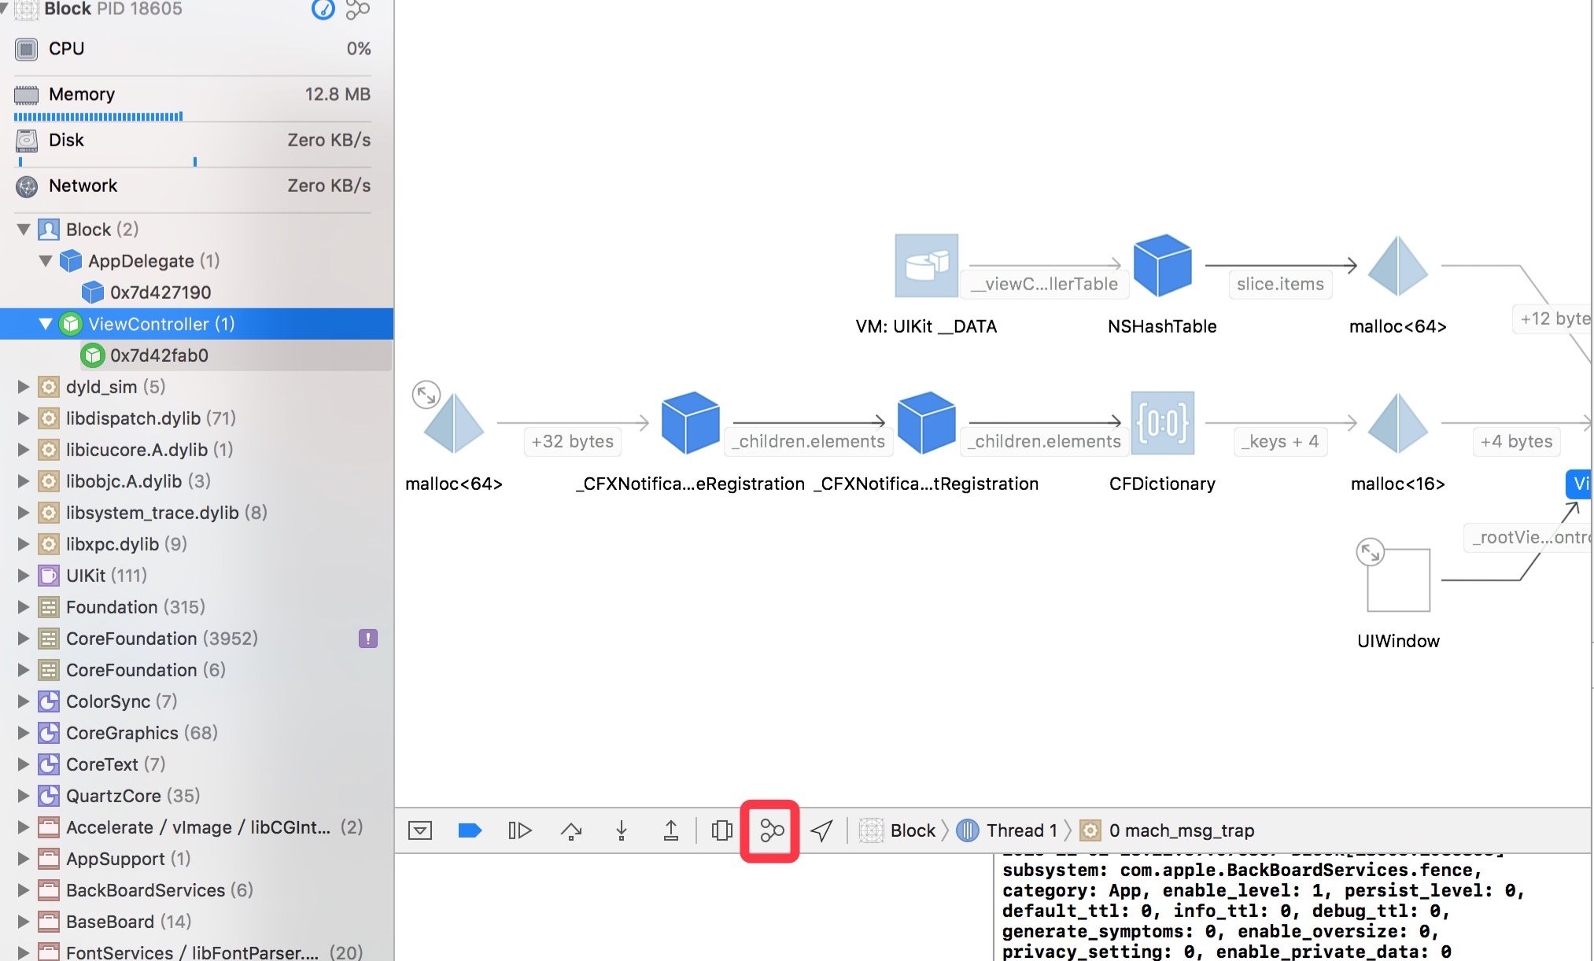The height and width of the screenshot is (961, 1594).
Task: Click the memory graph relationship icon
Action: [x=772, y=829]
